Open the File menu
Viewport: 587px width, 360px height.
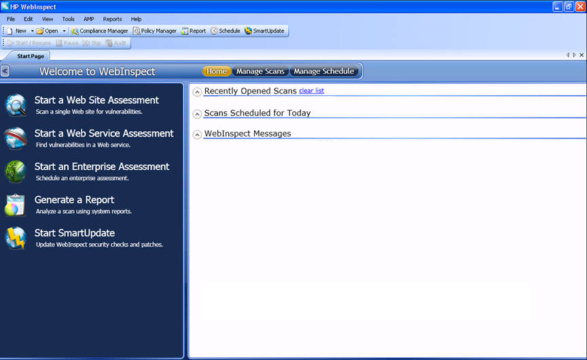click(x=11, y=19)
